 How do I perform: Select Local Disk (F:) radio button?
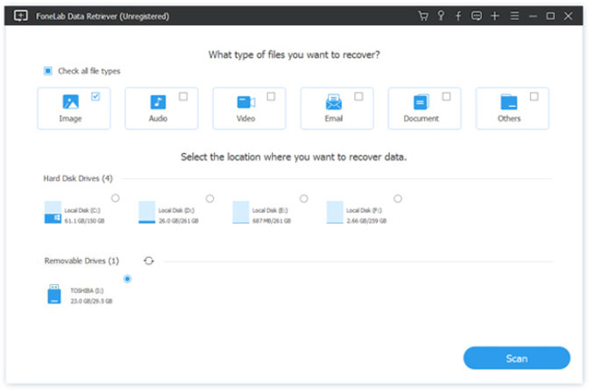pyautogui.click(x=397, y=198)
